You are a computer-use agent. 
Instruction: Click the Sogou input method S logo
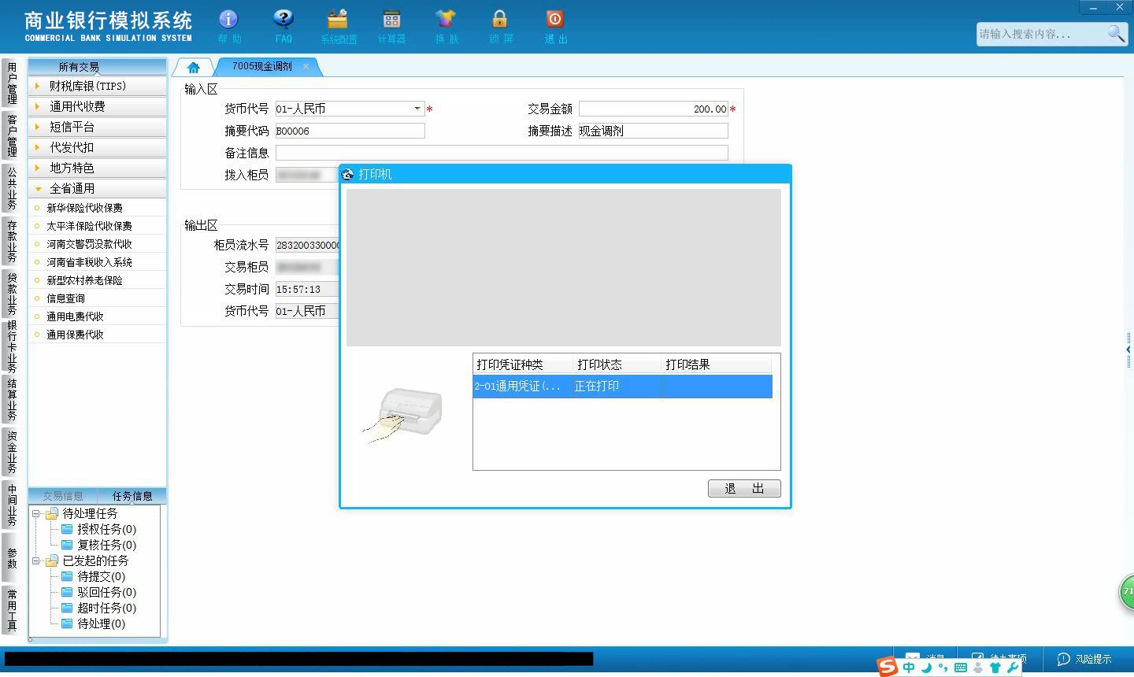click(x=888, y=668)
